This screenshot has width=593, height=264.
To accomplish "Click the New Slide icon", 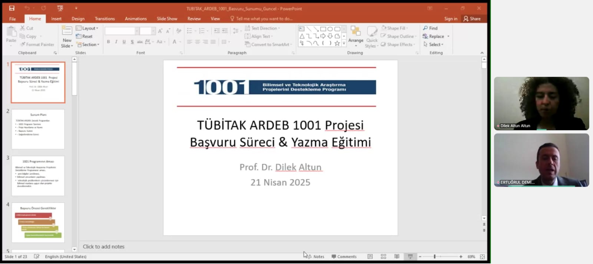I will (x=67, y=31).
